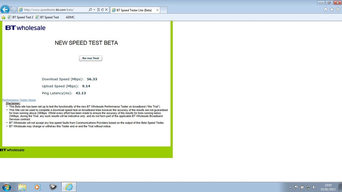Launch Windows Media Player from taskbar
The height and width of the screenshot is (192, 342).
(37, 187)
